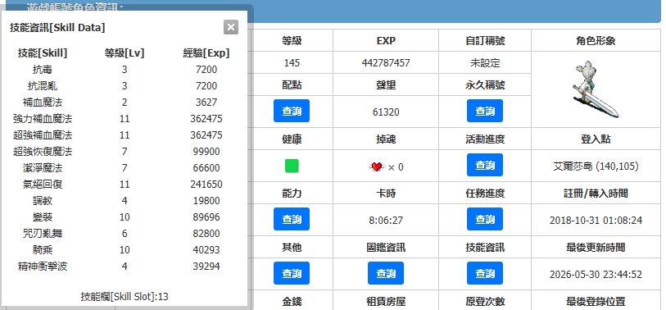This screenshot has height=310, width=666.
Task: Select the skill name 潔淨魔法
Action: coord(43,168)
